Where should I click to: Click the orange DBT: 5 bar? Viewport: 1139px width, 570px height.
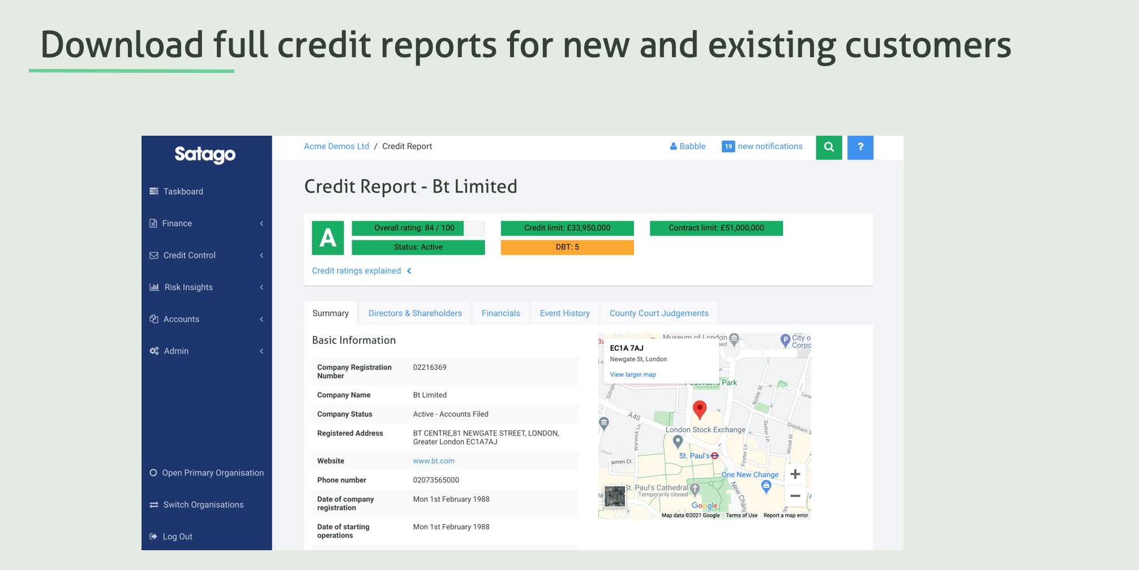pos(567,248)
